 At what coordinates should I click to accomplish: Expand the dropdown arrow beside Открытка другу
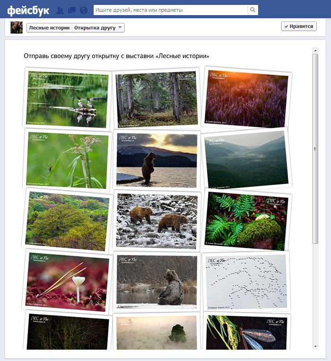121,28
